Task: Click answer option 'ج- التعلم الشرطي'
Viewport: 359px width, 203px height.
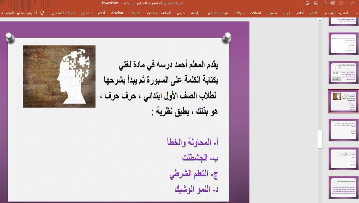Action: click(194, 173)
